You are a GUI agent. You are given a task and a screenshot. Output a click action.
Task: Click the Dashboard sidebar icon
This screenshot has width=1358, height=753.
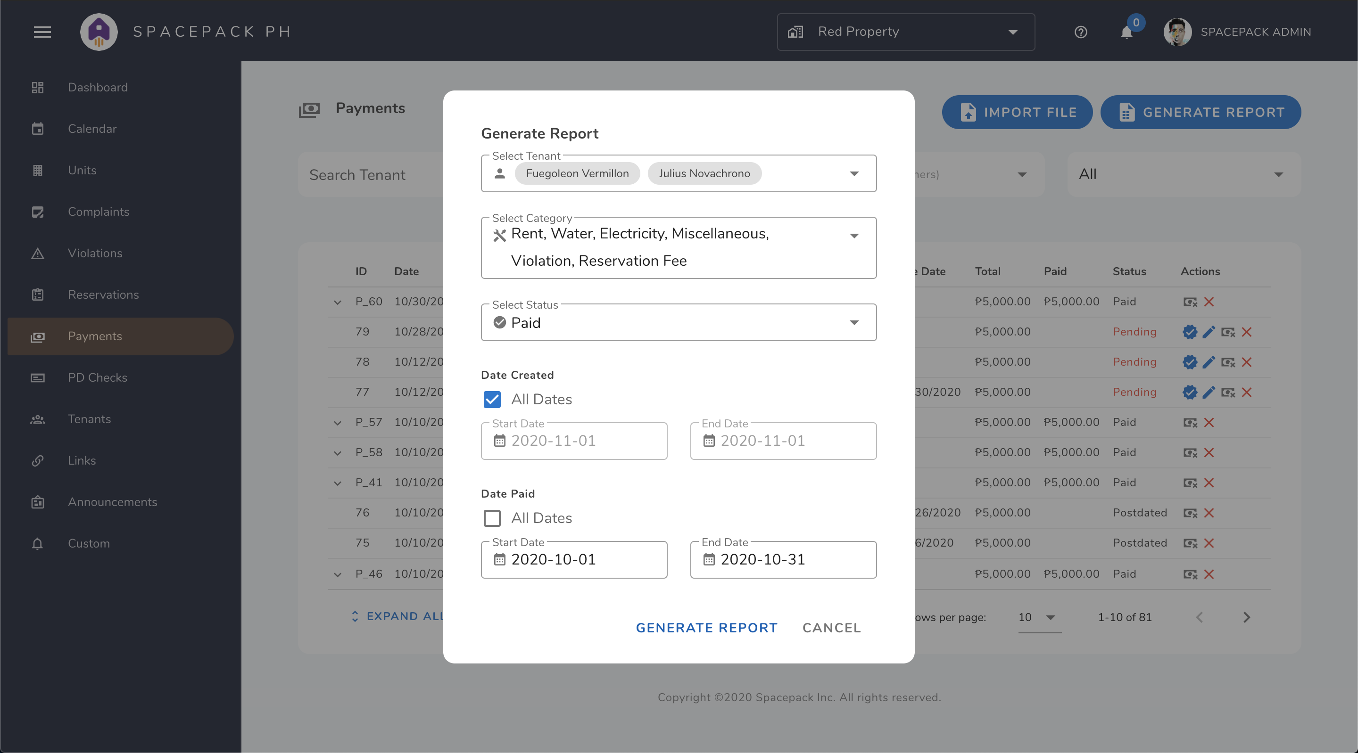[x=37, y=86]
